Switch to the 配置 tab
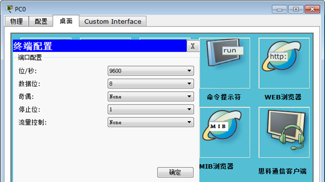The width and height of the screenshot is (325, 182). 41,21
